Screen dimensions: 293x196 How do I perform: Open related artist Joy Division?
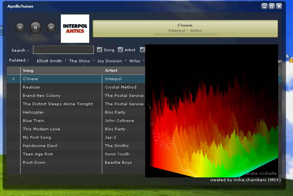(109, 61)
